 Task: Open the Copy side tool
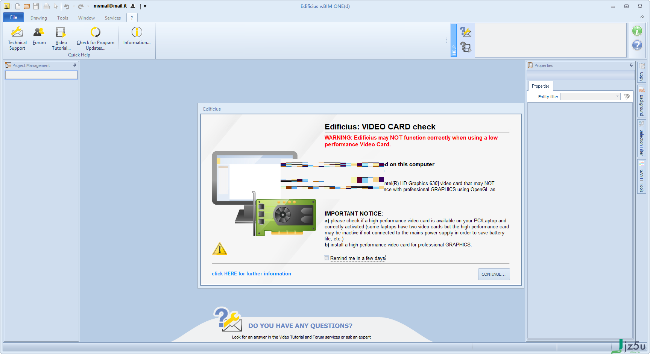pyautogui.click(x=642, y=73)
